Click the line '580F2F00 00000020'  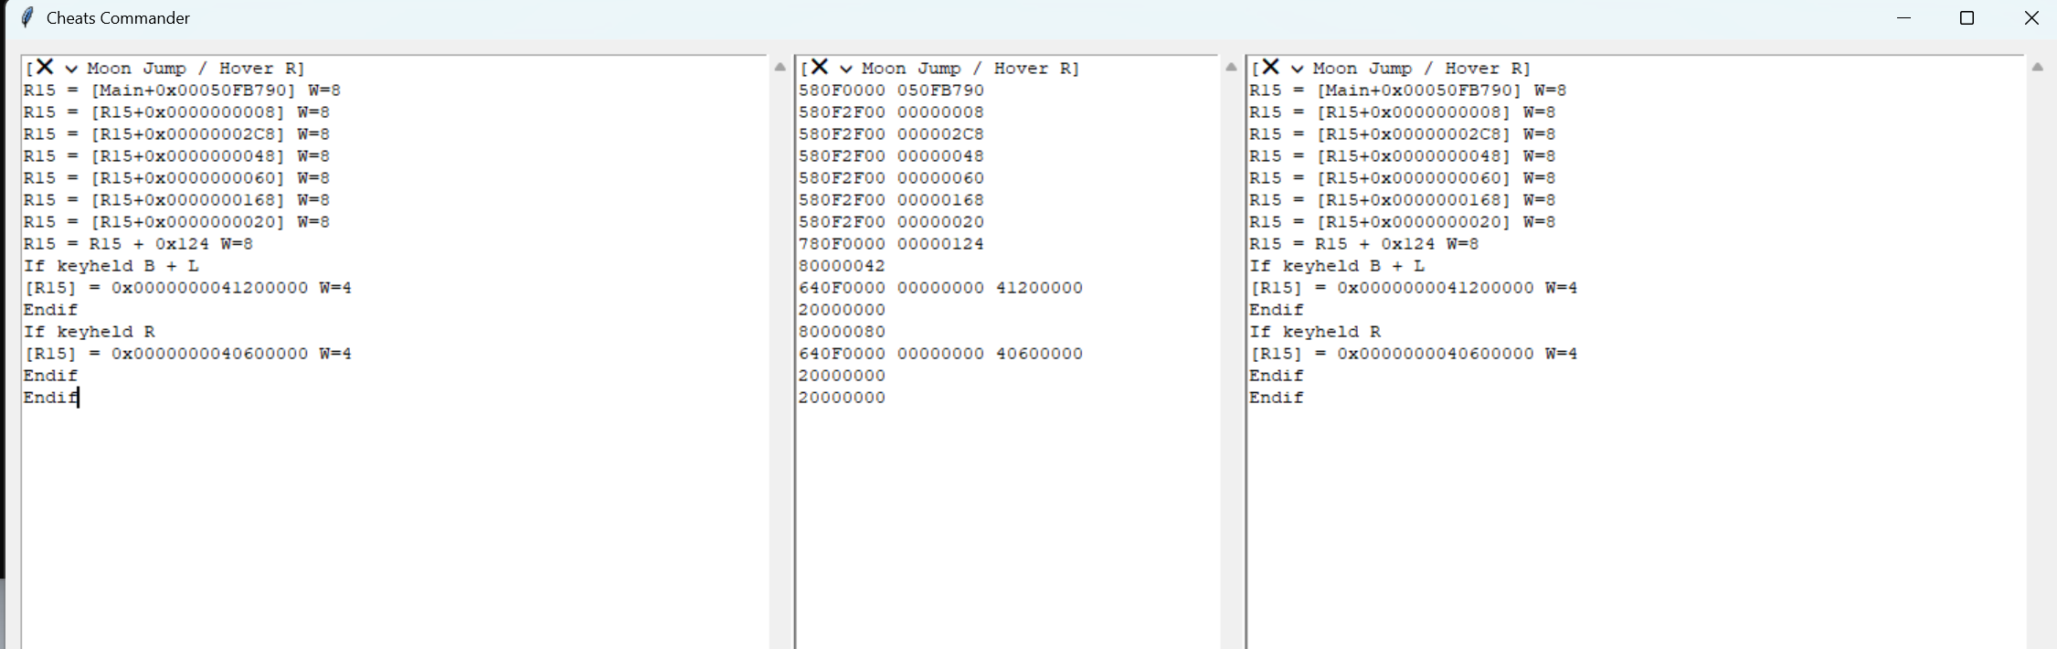coord(891,222)
